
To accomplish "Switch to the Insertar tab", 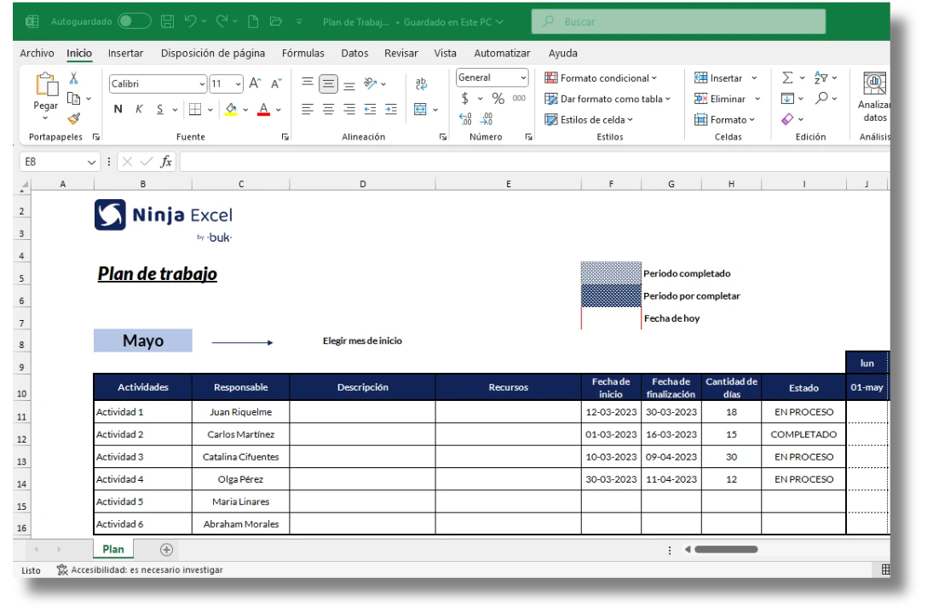I will pos(125,53).
